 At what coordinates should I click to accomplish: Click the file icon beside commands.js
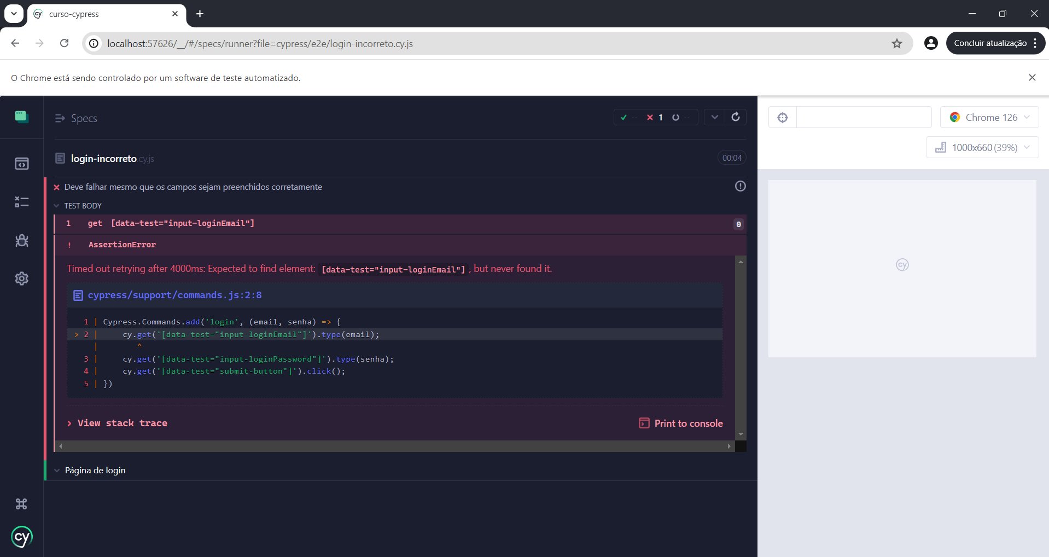(78, 295)
